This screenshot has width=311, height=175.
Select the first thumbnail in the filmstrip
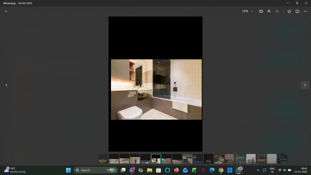[103, 159]
